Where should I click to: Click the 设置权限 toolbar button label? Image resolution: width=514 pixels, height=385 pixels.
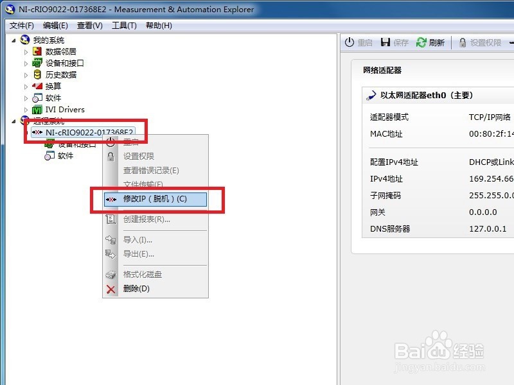coord(486,42)
